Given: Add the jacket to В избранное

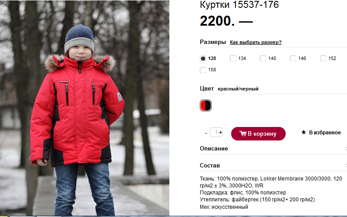Looking at the screenshot, I should pyautogui.click(x=321, y=132).
